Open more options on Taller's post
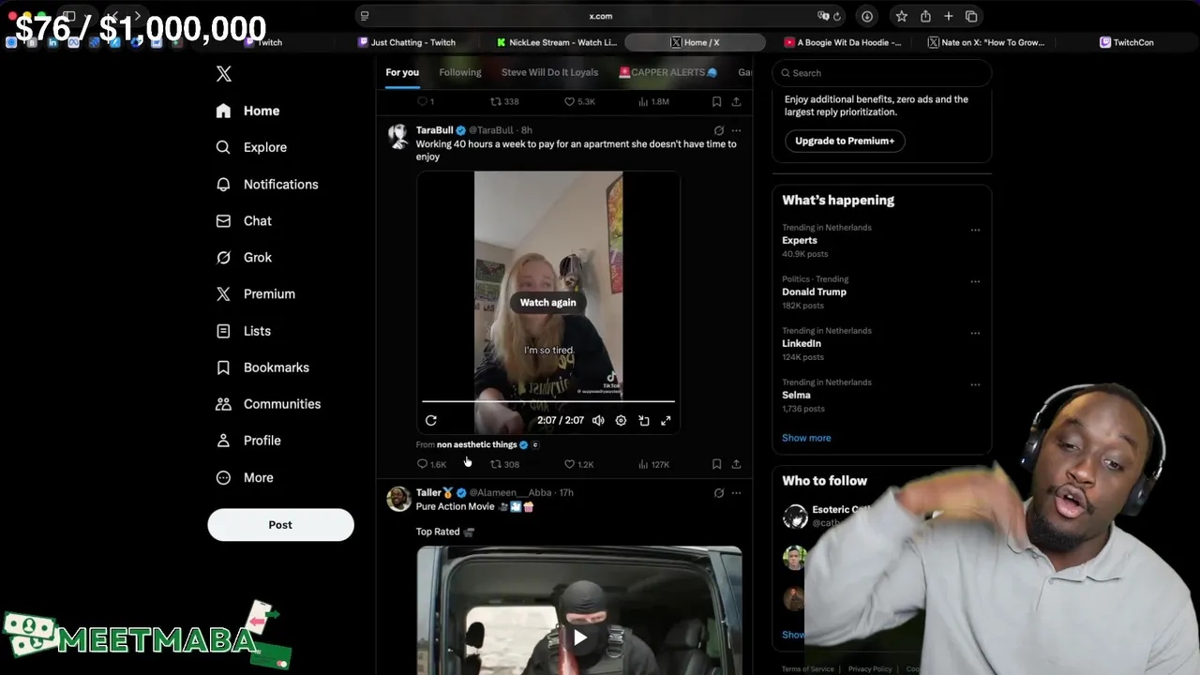The width and height of the screenshot is (1200, 675). click(x=736, y=493)
